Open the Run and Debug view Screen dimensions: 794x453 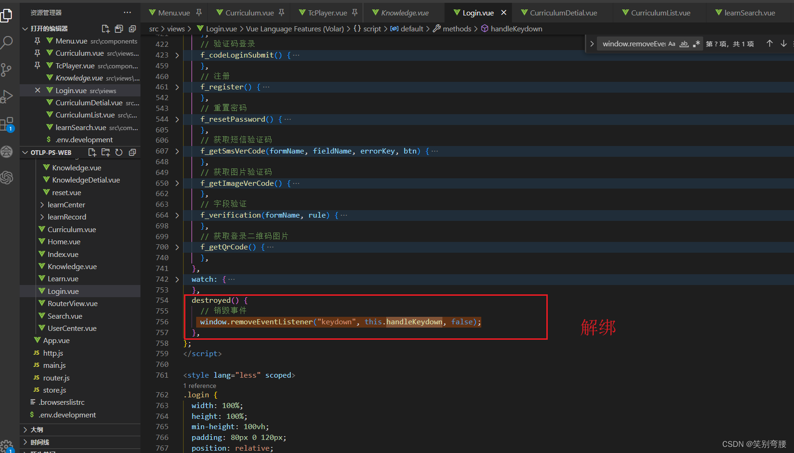(x=7, y=96)
